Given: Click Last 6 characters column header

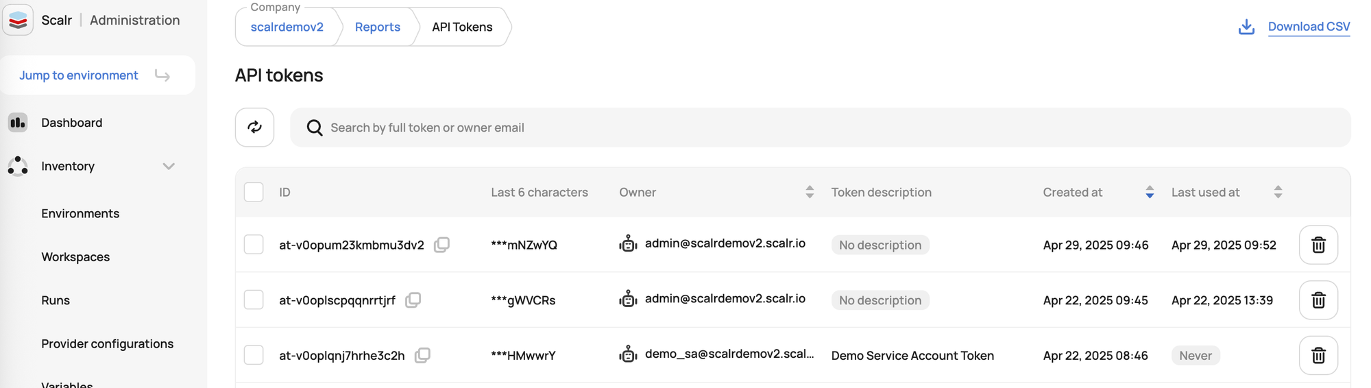Looking at the screenshot, I should pyautogui.click(x=539, y=192).
